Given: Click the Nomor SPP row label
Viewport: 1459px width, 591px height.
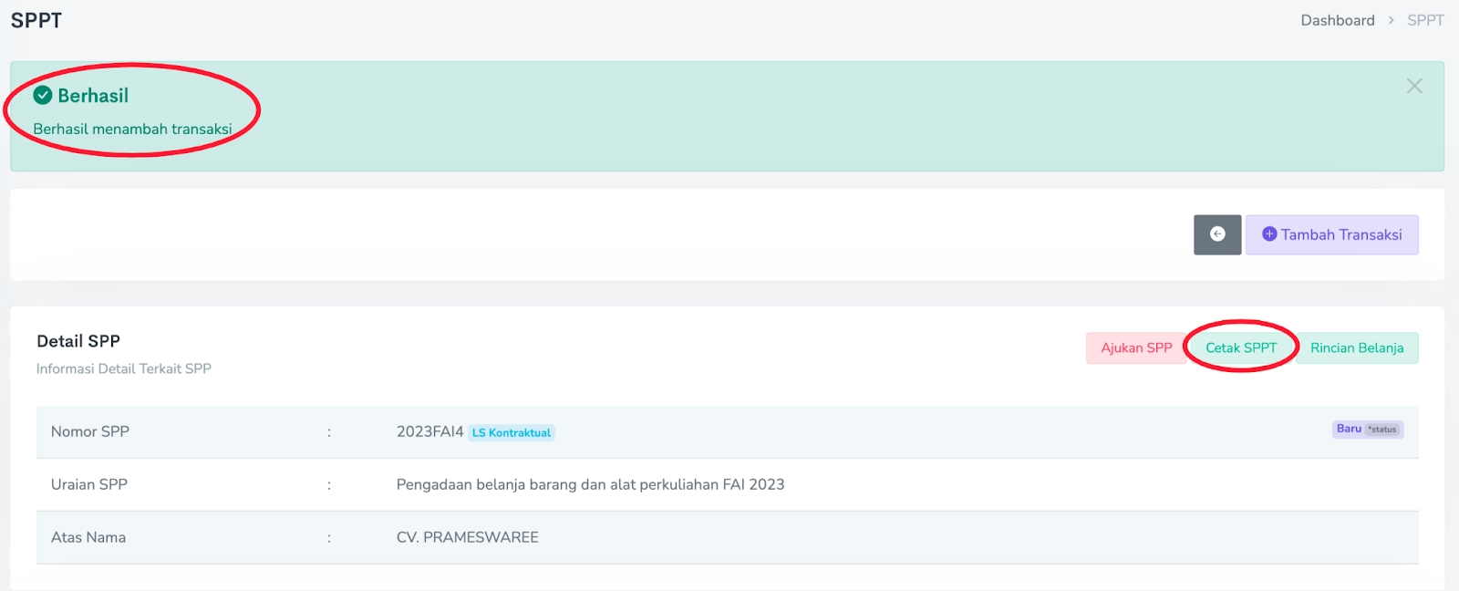Looking at the screenshot, I should coord(89,431).
